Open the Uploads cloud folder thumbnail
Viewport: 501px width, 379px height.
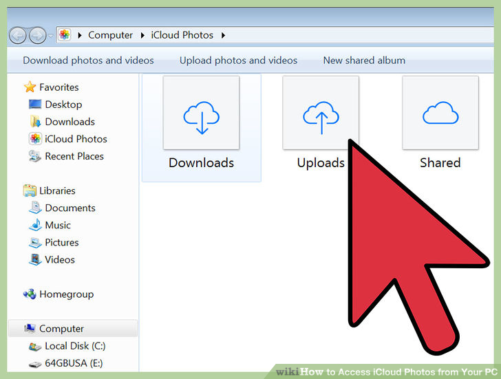tap(321, 113)
